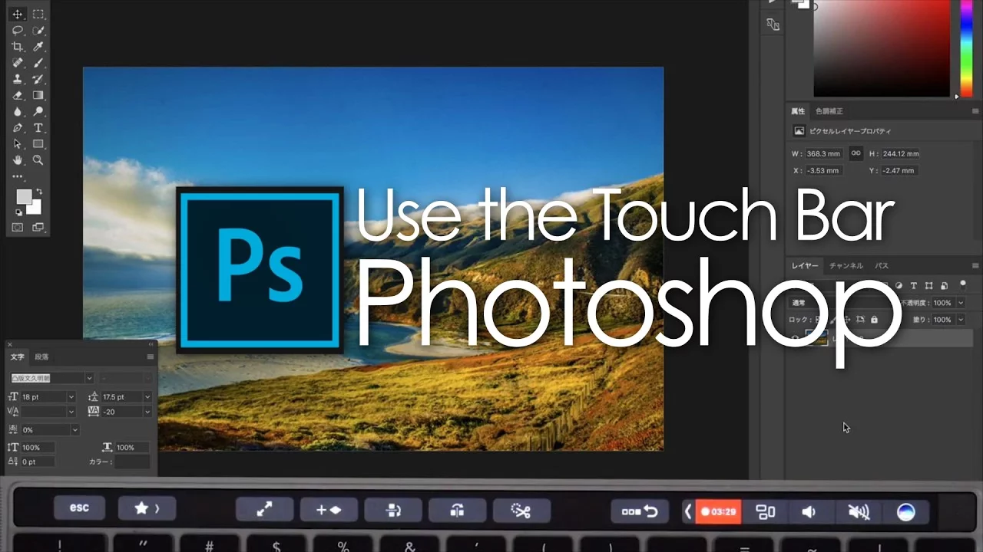Click the swap foreground/background colors arrow
The image size is (983, 552).
click(x=39, y=192)
